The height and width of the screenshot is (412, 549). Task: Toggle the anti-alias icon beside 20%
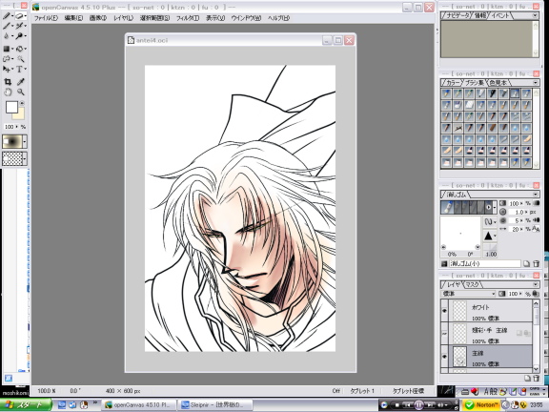click(536, 229)
